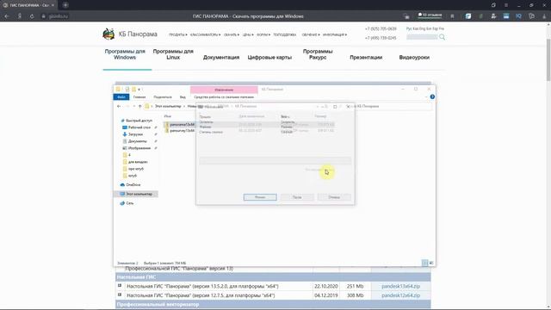551x310 pixels.
Task: Click the Фоном button in extraction dialog
Action: click(x=260, y=197)
